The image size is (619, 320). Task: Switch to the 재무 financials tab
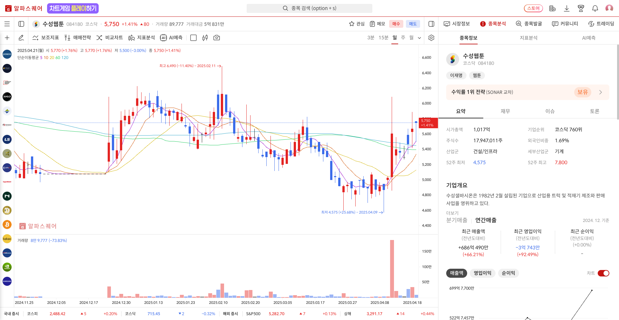(505, 111)
